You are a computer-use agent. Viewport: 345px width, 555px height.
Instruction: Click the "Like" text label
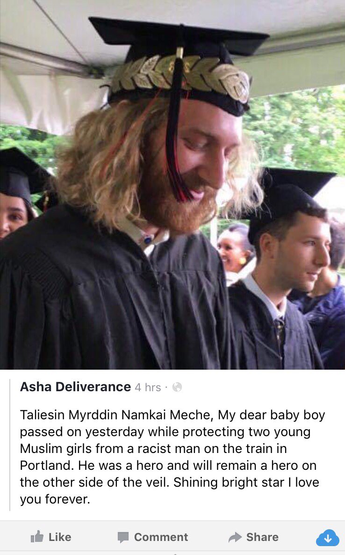(x=60, y=537)
